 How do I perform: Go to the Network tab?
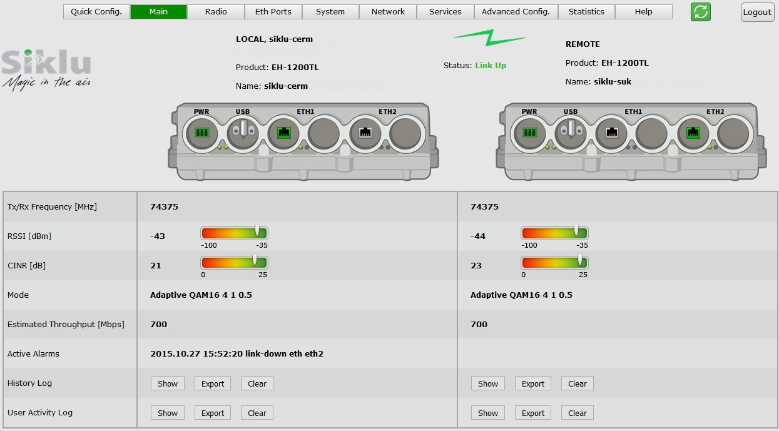(x=388, y=12)
